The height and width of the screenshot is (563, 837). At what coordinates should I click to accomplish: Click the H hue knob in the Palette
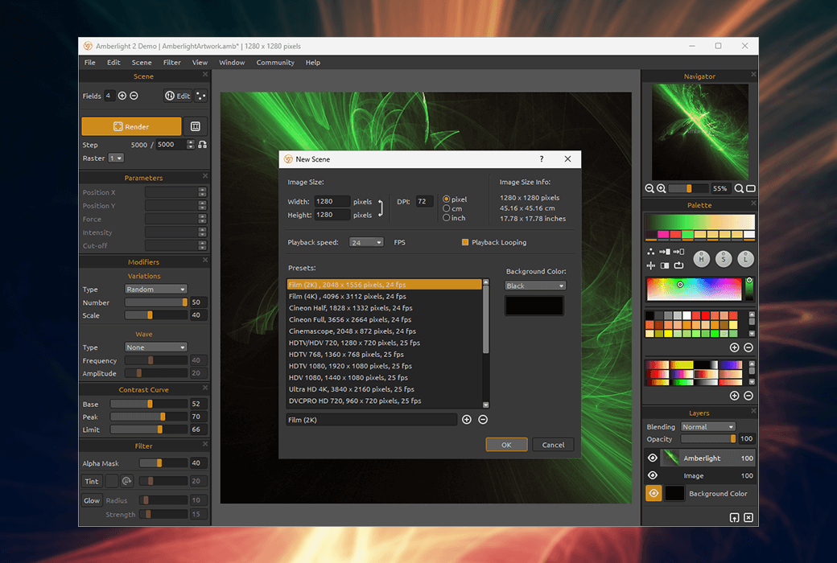pyautogui.click(x=702, y=259)
